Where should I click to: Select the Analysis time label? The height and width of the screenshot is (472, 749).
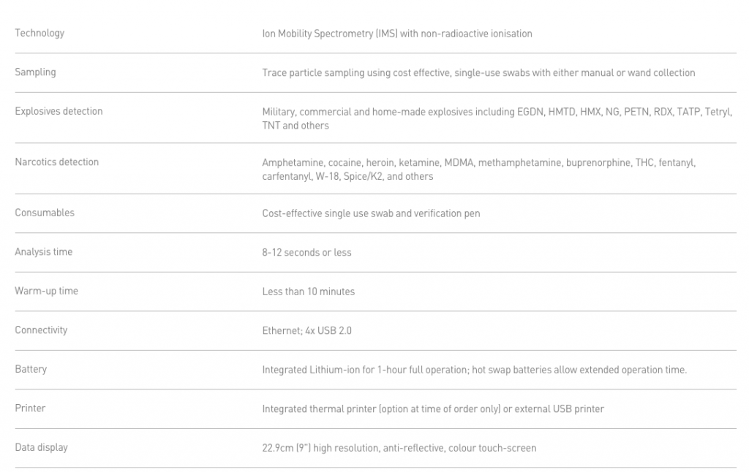pos(44,252)
